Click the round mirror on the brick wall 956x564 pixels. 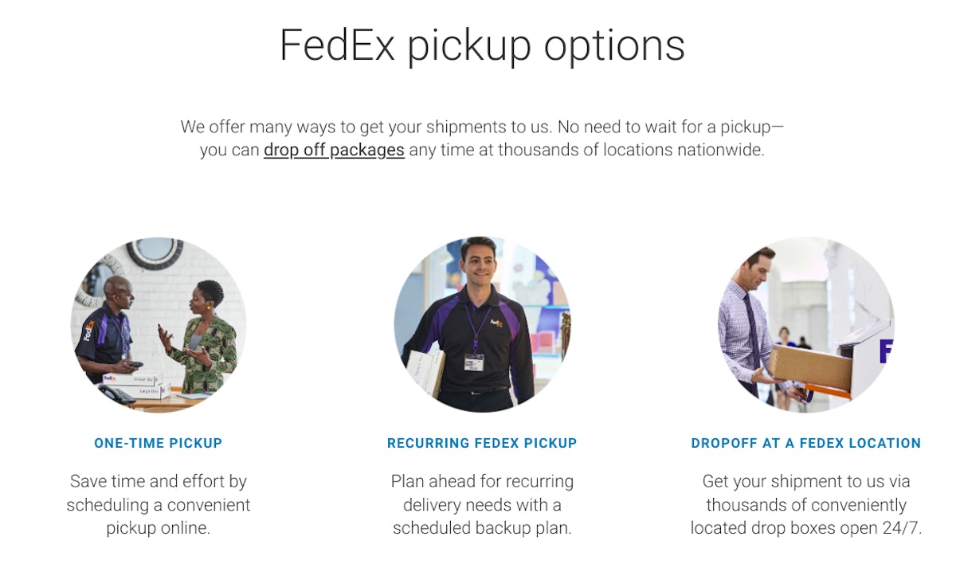pyautogui.click(x=154, y=253)
